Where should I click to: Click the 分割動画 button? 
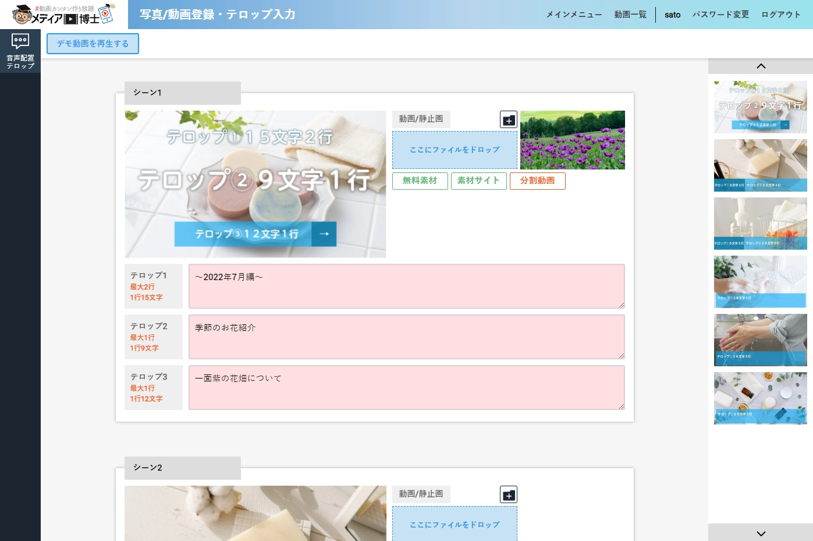point(537,181)
